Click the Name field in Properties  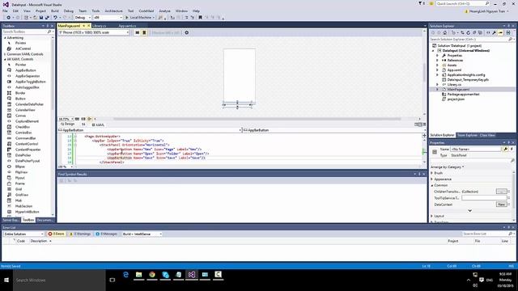pos(476,149)
